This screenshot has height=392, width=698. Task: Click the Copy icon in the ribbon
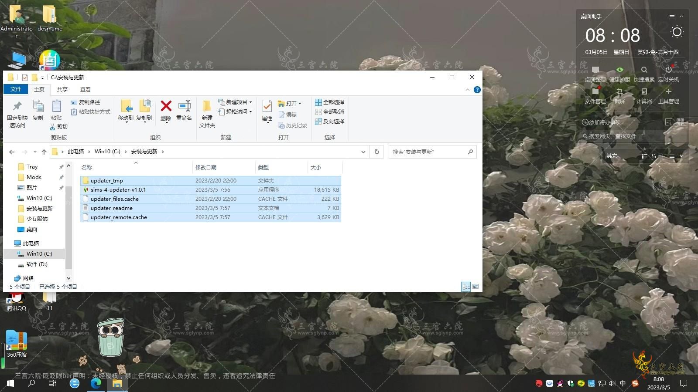pyautogui.click(x=38, y=106)
